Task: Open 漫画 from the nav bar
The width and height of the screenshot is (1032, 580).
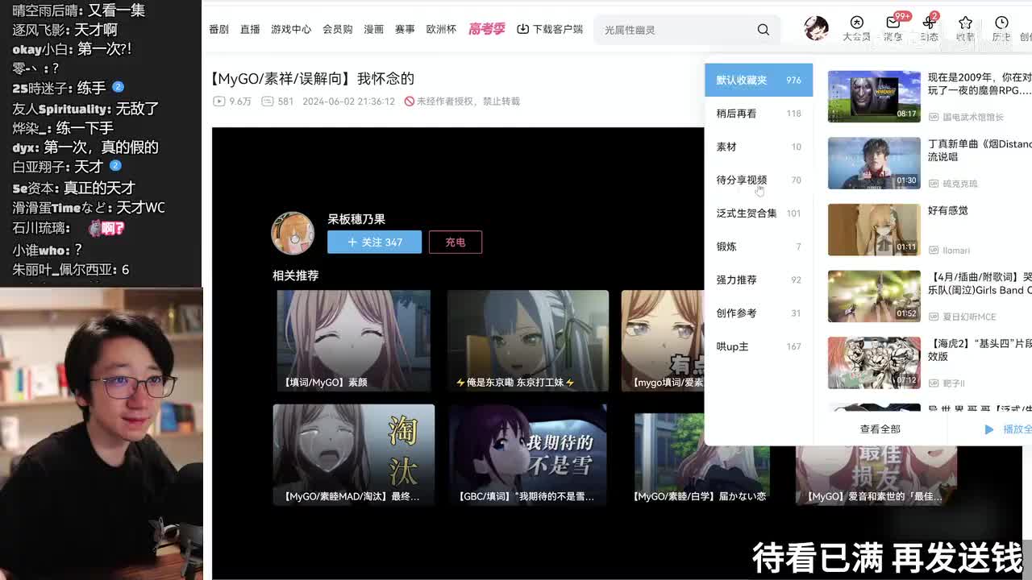Action: coord(373,29)
